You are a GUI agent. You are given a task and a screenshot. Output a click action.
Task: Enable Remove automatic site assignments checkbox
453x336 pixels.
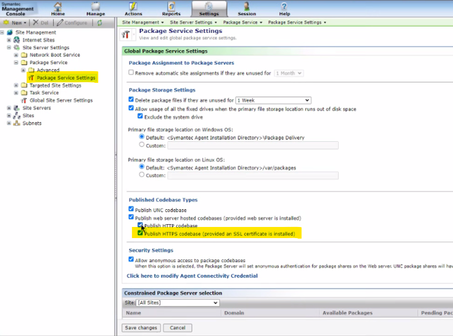[x=131, y=73]
